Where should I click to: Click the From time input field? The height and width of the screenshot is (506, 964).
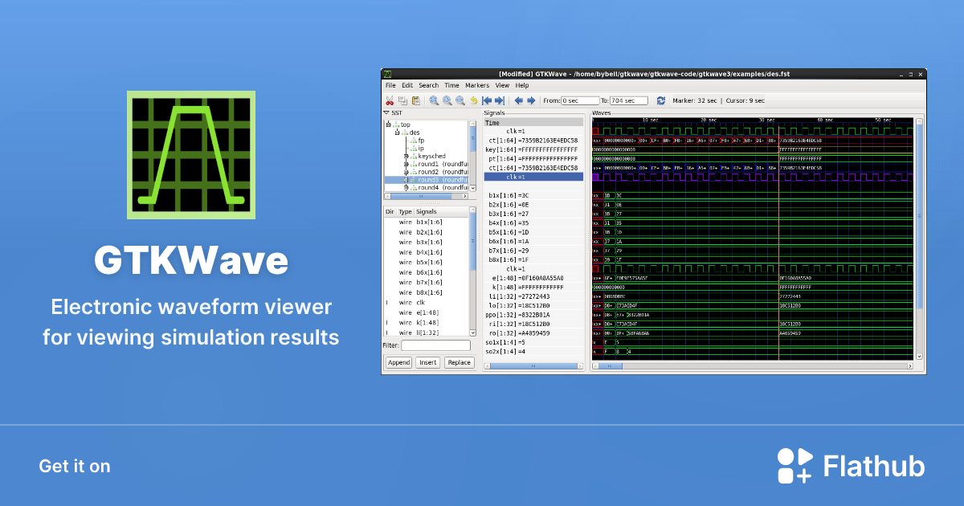(x=581, y=100)
